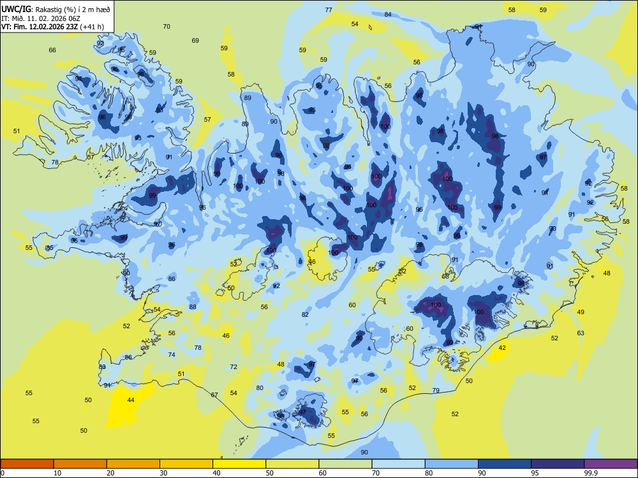The width and height of the screenshot is (638, 478).
Task: Click the map value '84' at the north coast
Action: (388, 14)
